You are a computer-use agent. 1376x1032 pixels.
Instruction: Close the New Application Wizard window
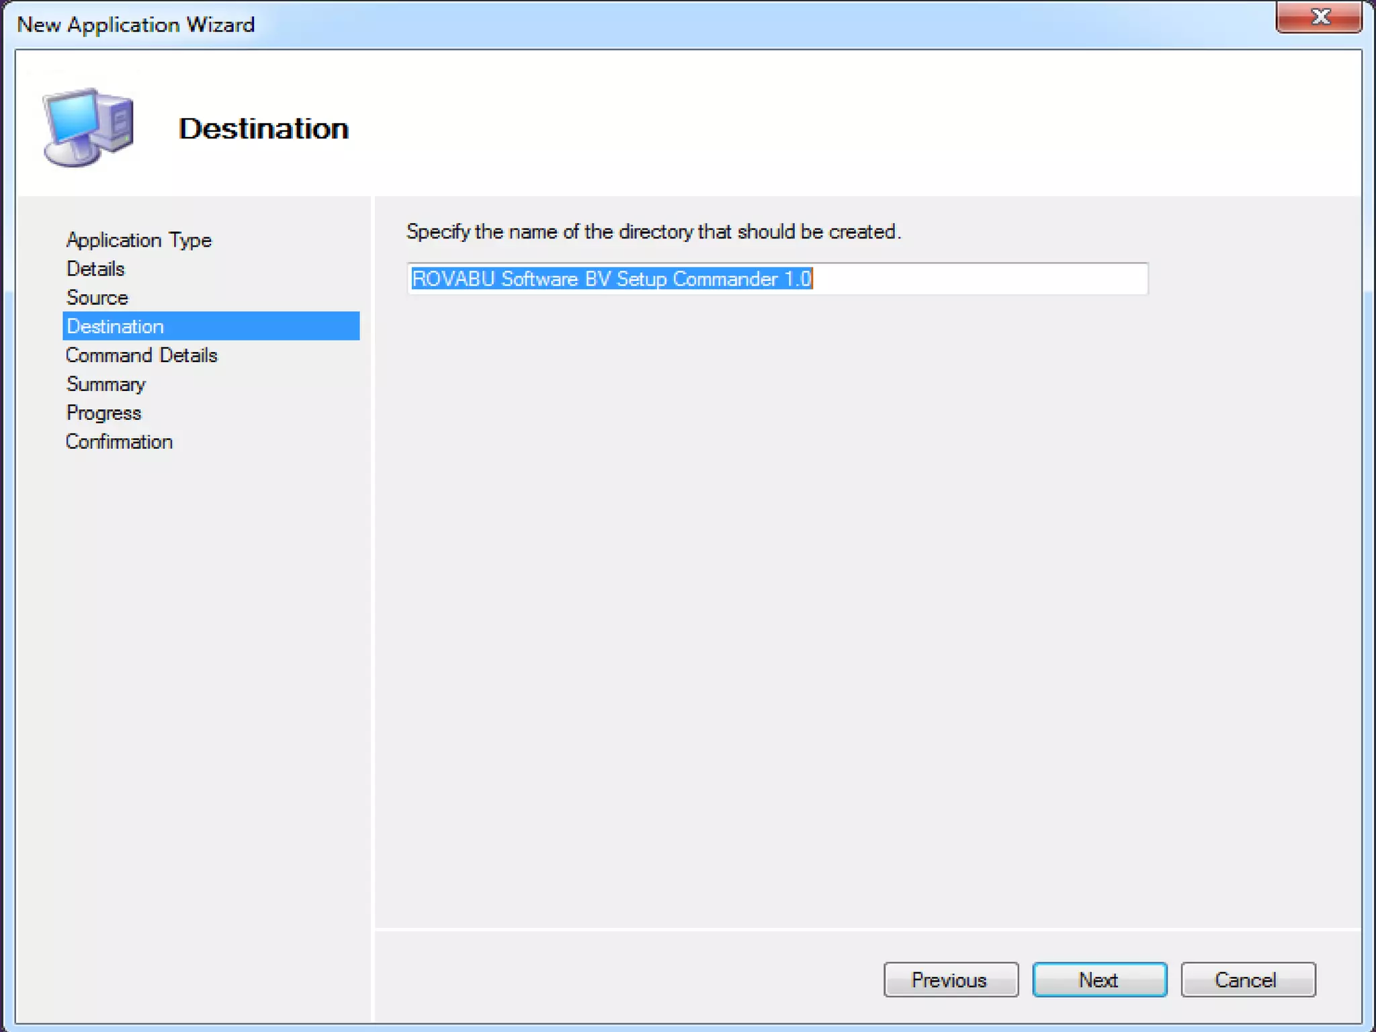tap(1320, 17)
